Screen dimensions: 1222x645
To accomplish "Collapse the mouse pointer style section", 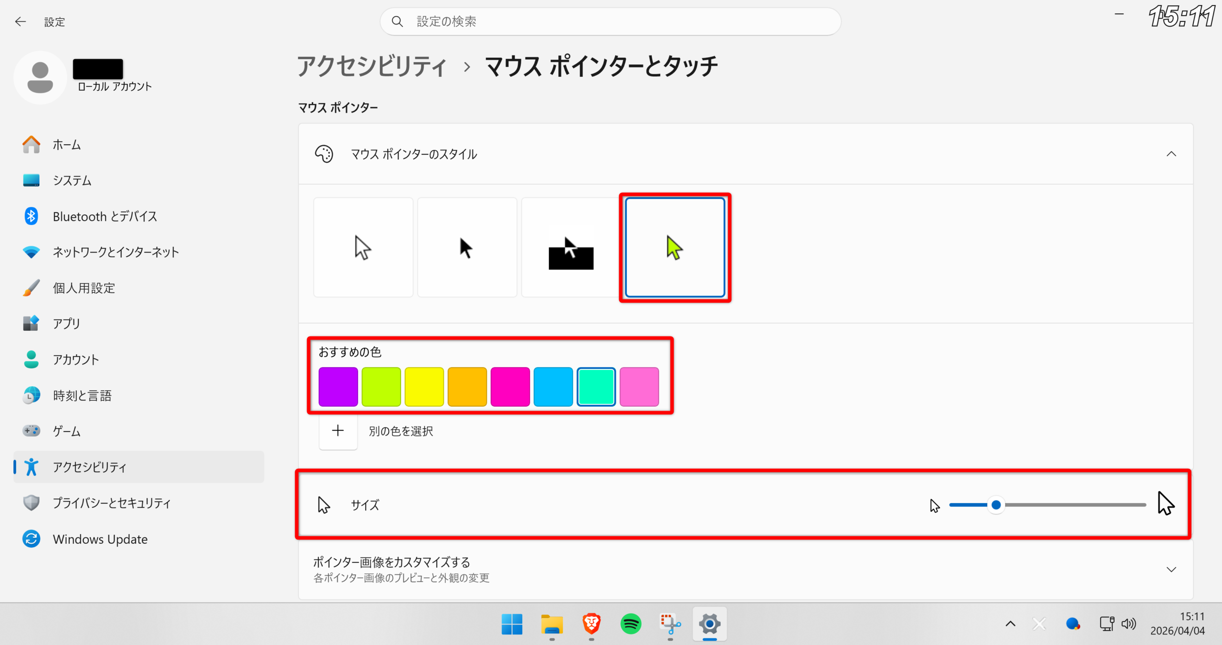I will point(1171,154).
